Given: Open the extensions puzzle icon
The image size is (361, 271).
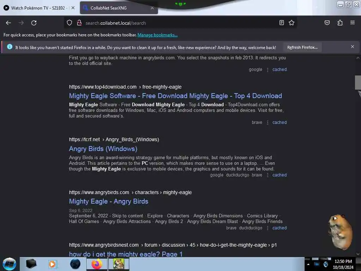Looking at the screenshot, I should click(340, 23).
